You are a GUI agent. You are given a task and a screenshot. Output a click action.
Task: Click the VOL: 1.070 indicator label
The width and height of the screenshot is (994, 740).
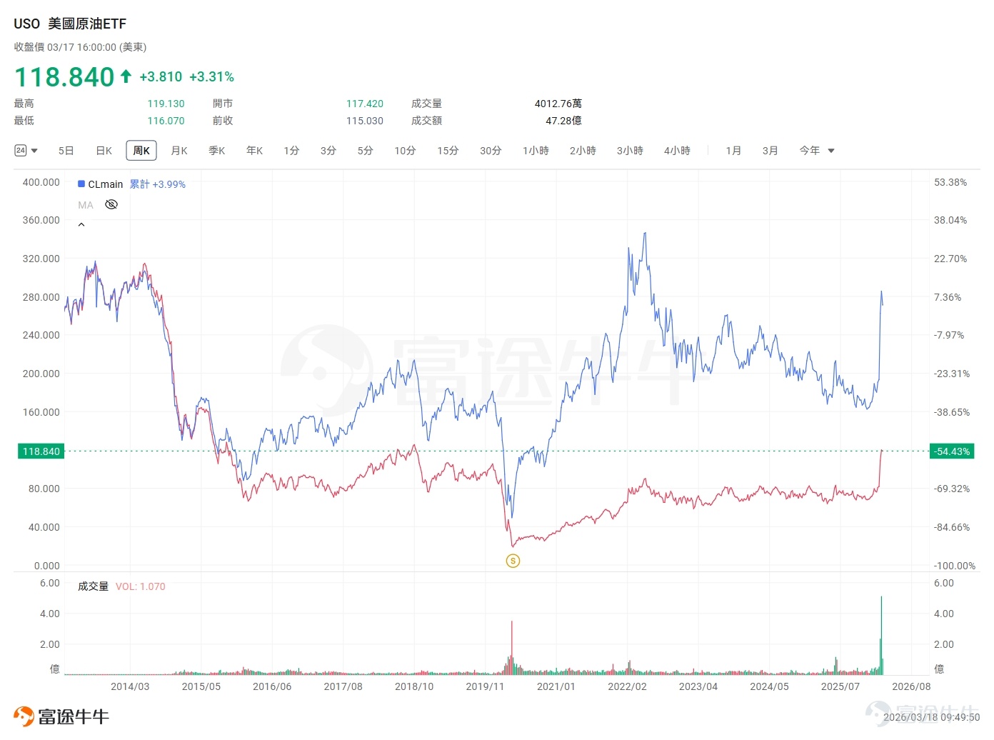click(x=141, y=586)
